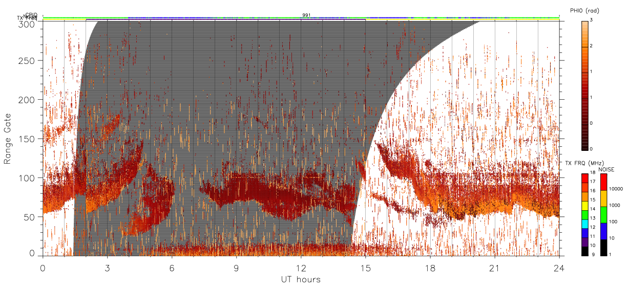Click the blue NOISE swatch 10–100
Viewport: 629px width, 290px height.
coord(604,231)
